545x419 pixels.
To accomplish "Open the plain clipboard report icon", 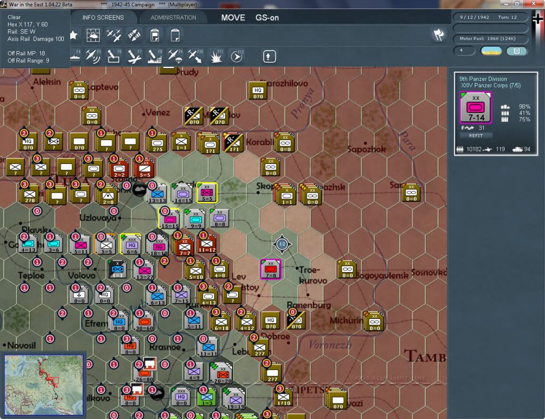I will [175, 35].
